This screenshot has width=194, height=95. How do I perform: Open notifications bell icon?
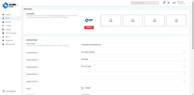coord(164,3)
